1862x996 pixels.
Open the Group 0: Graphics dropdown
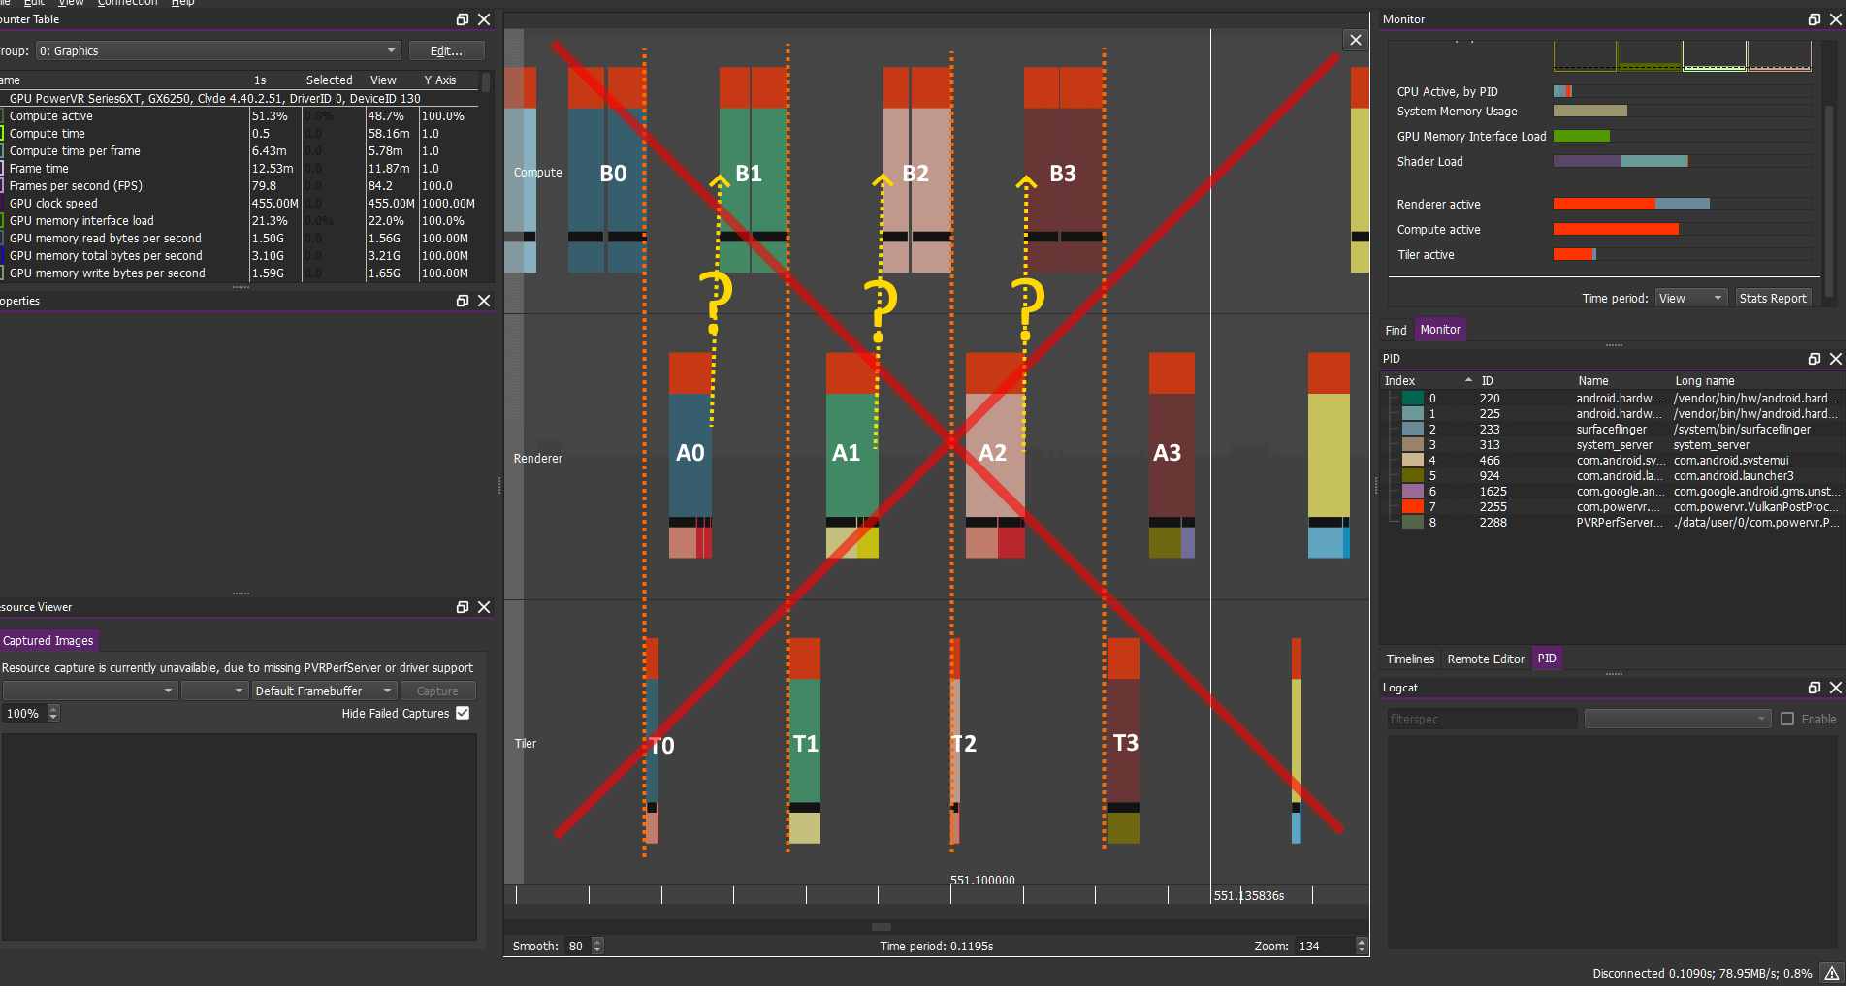coord(218,50)
